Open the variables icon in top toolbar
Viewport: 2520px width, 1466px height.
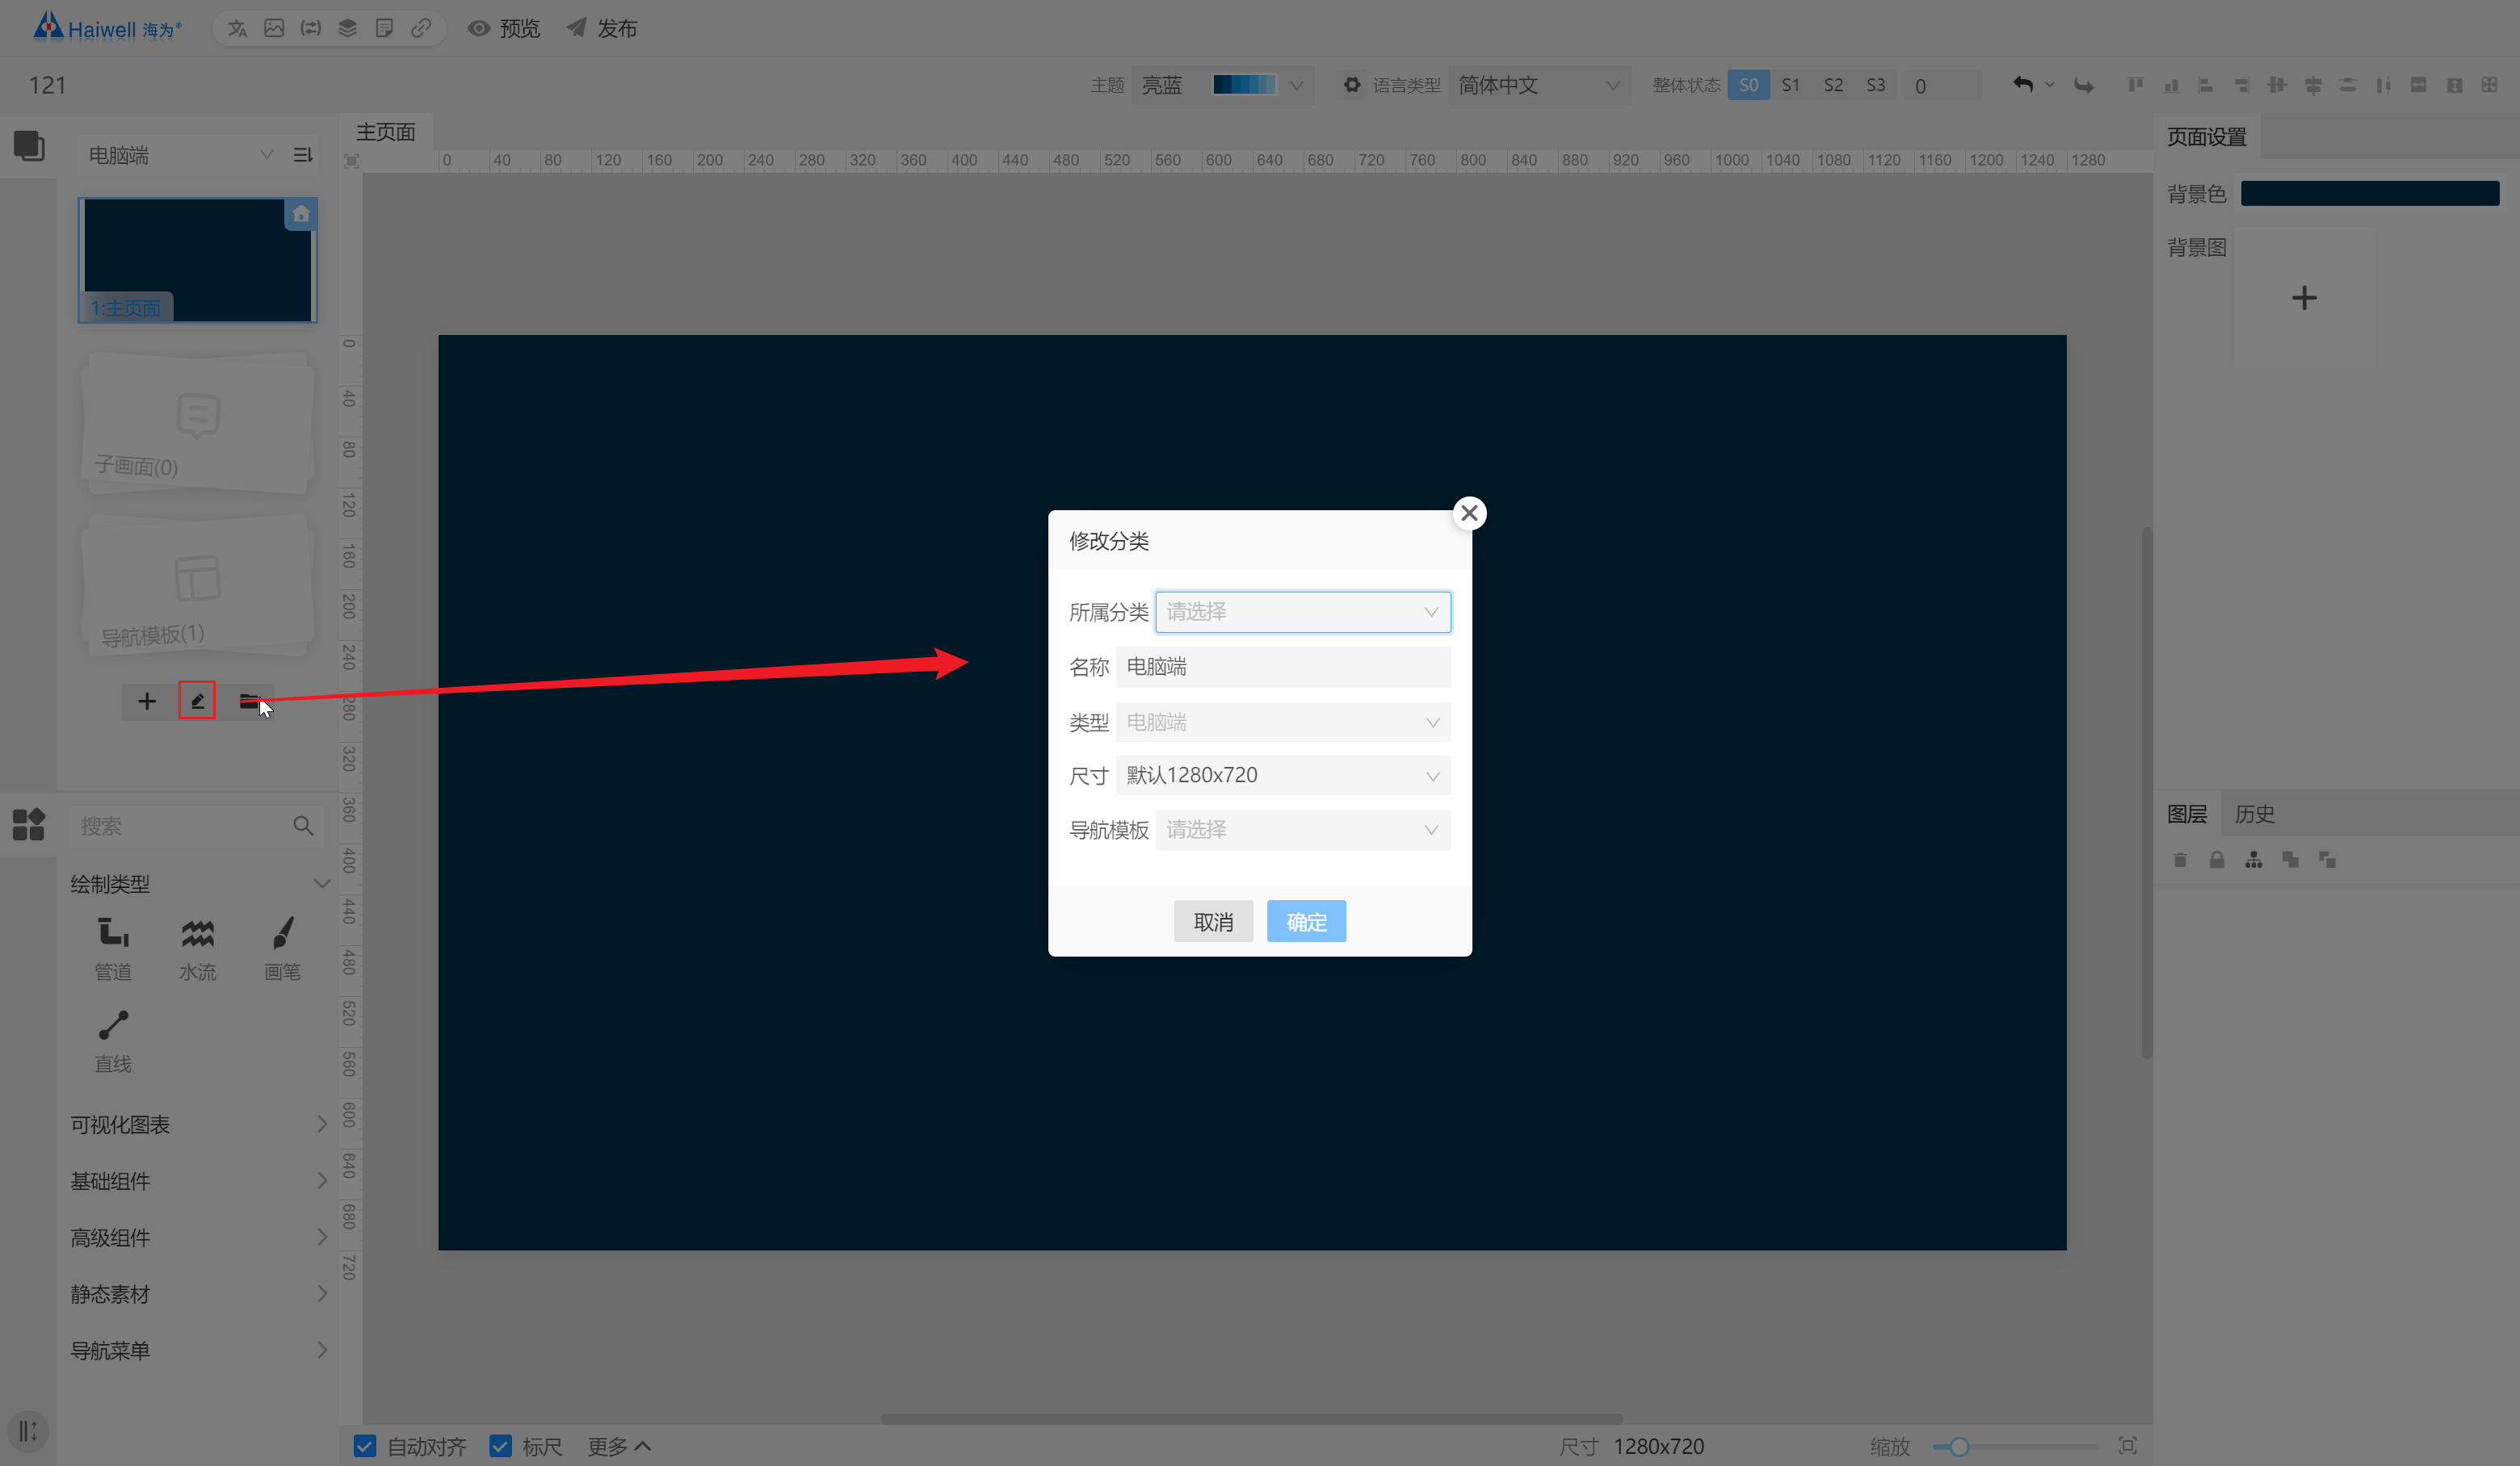[311, 28]
